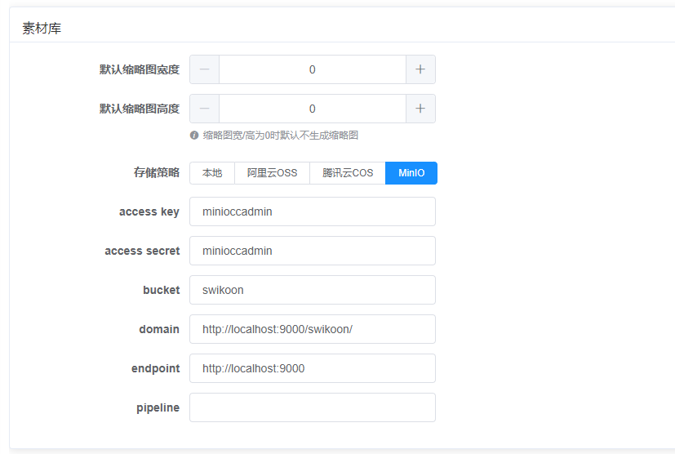This screenshot has height=454, width=675.
Task: Click the access key input field
Action: point(312,211)
